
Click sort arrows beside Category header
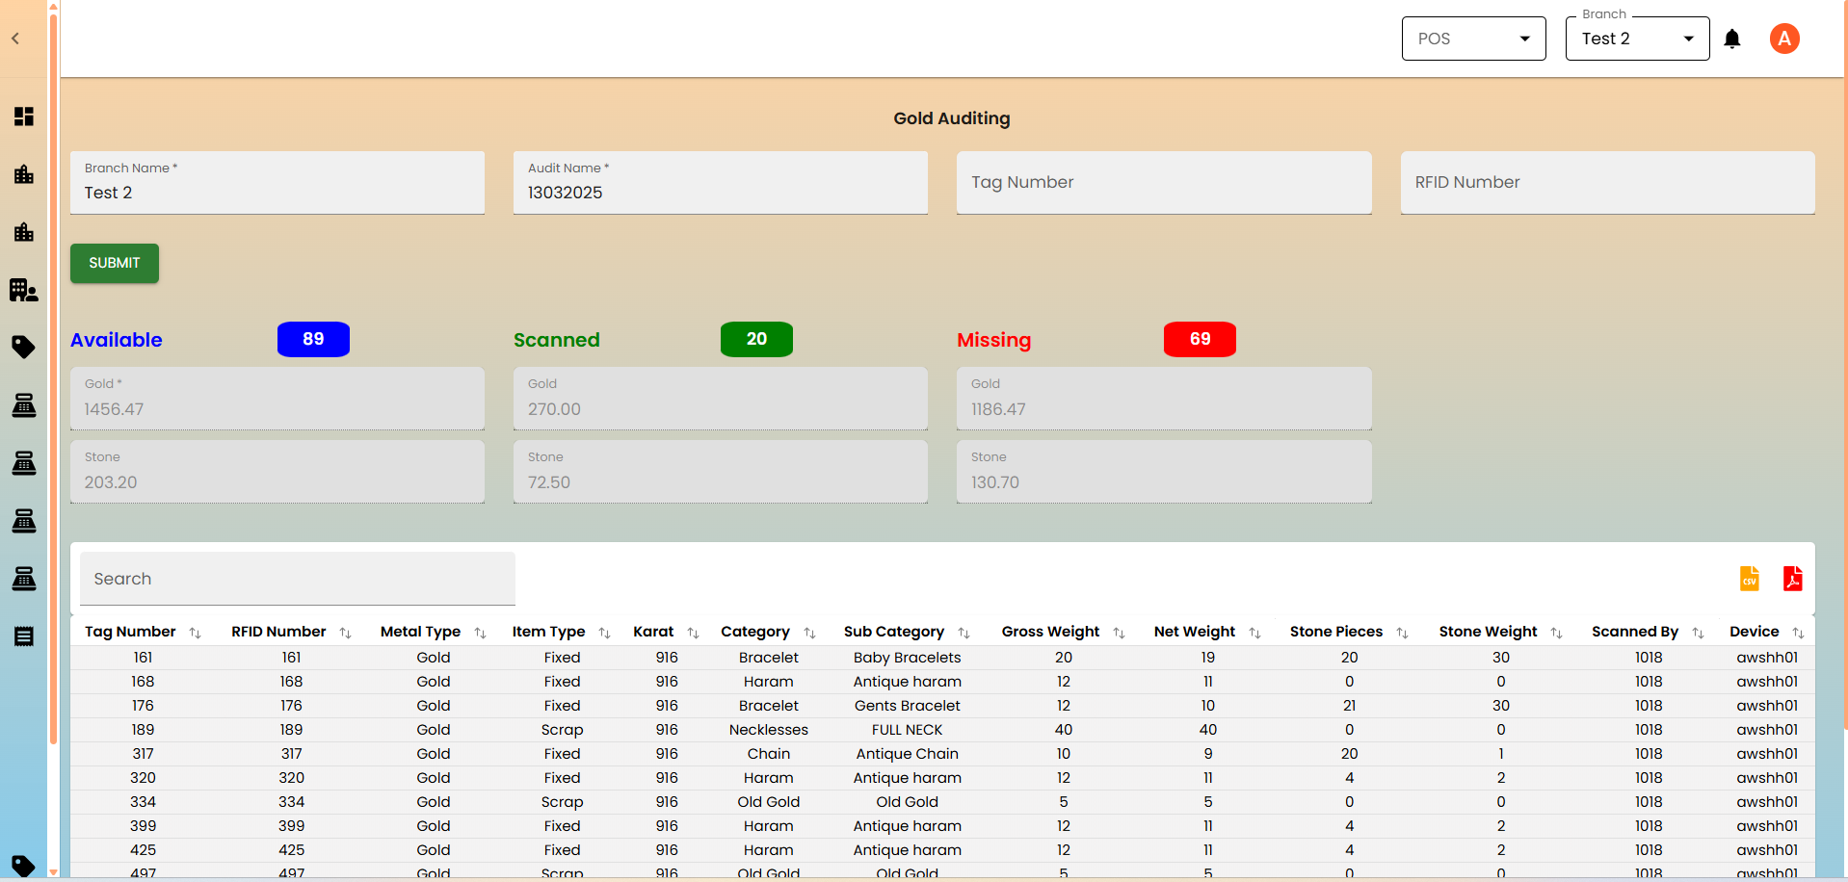809,633
